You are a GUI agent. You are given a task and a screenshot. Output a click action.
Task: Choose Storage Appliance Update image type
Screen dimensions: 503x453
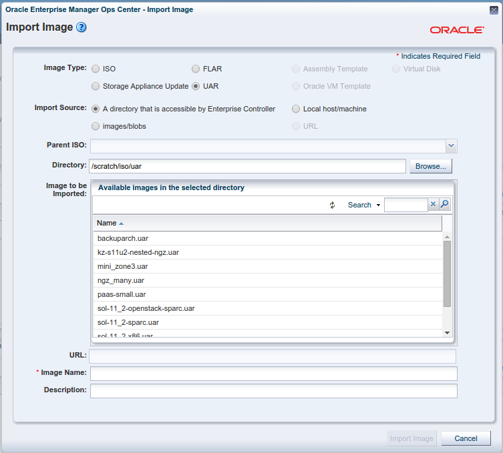point(96,86)
